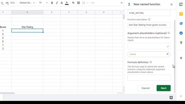This screenshot has width=185, height=104.
Task: Open font family Default (Arial) dropdown
Action: pos(27,3)
